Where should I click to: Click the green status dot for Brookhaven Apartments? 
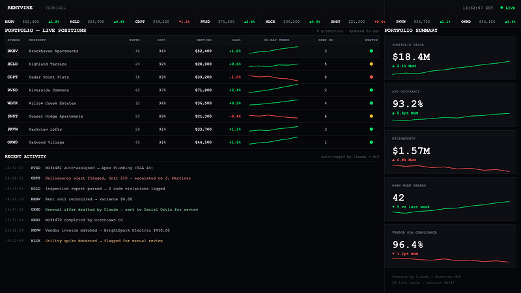pos(371,51)
